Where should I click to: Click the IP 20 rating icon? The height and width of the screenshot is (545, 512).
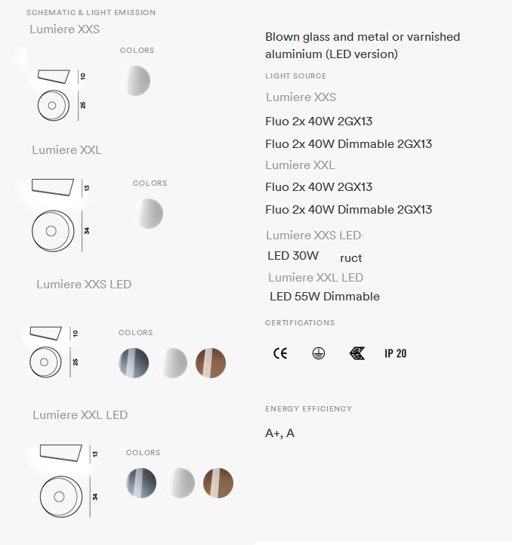pyautogui.click(x=396, y=353)
